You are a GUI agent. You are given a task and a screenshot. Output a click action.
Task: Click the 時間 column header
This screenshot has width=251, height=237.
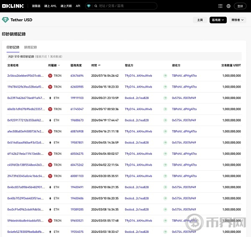(x=94, y=65)
